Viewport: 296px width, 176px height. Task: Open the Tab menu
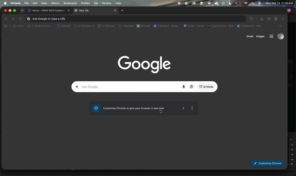pos(96,3)
